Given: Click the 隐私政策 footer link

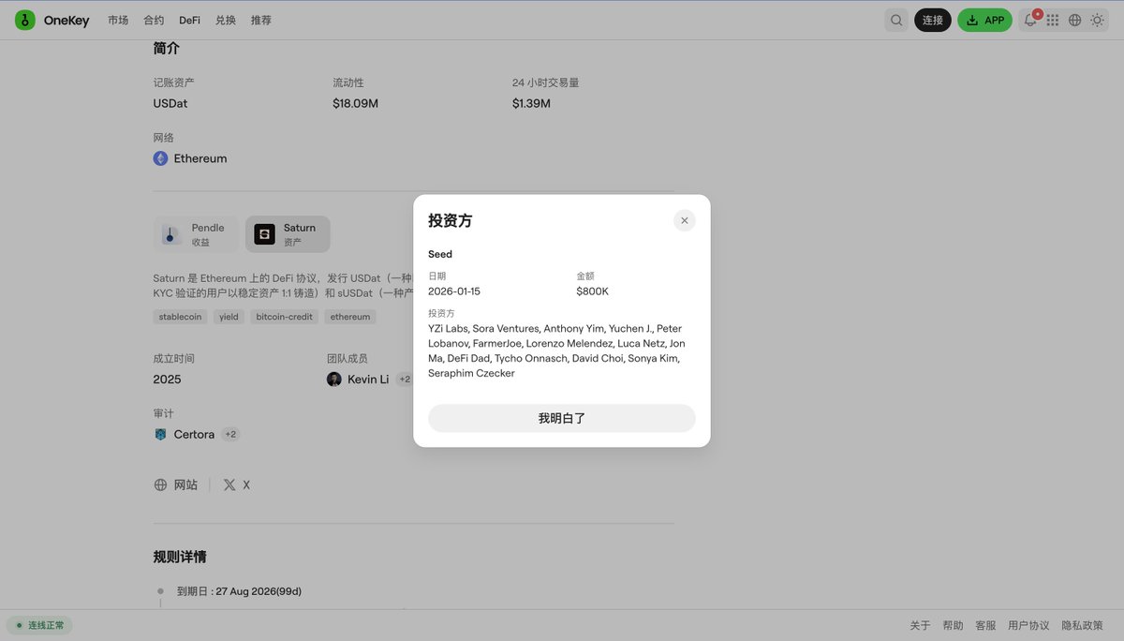Looking at the screenshot, I should [1082, 625].
